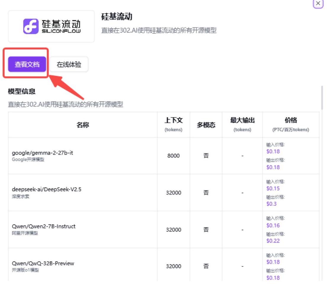Click the 模型信息 section heading

click(22, 91)
